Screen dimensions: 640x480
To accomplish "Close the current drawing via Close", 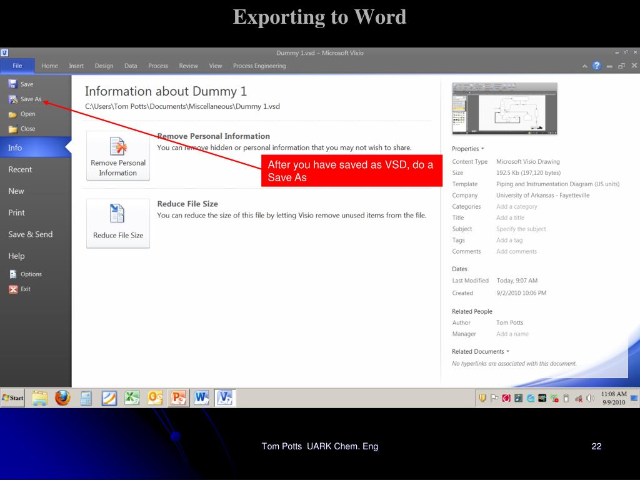I will (22, 129).
